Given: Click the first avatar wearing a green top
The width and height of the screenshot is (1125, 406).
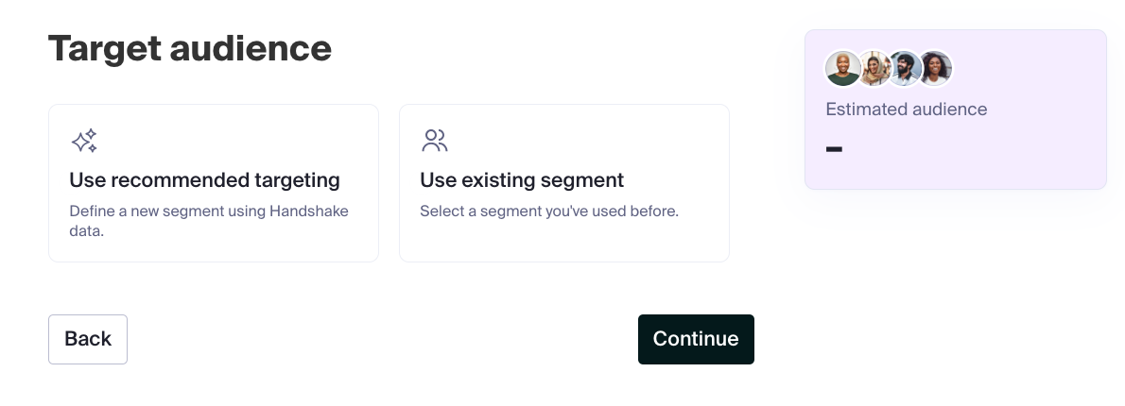Looking at the screenshot, I should [x=842, y=68].
